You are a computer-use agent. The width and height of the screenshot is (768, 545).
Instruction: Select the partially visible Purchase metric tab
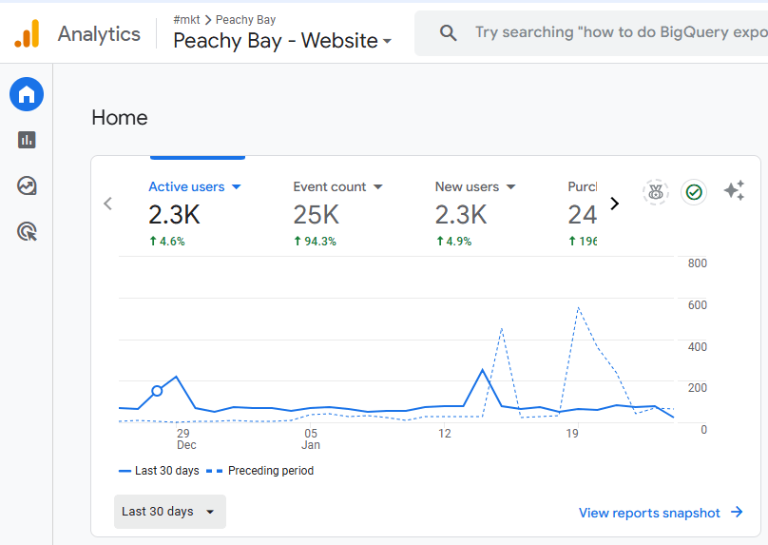tap(583, 214)
